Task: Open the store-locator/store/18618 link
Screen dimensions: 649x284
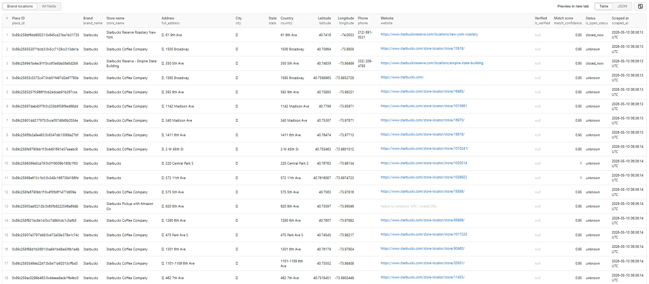Action: (x=422, y=134)
